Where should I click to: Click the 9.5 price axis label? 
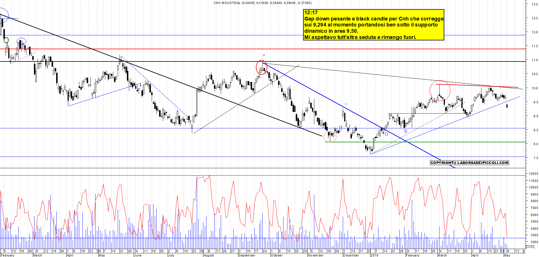point(535,102)
